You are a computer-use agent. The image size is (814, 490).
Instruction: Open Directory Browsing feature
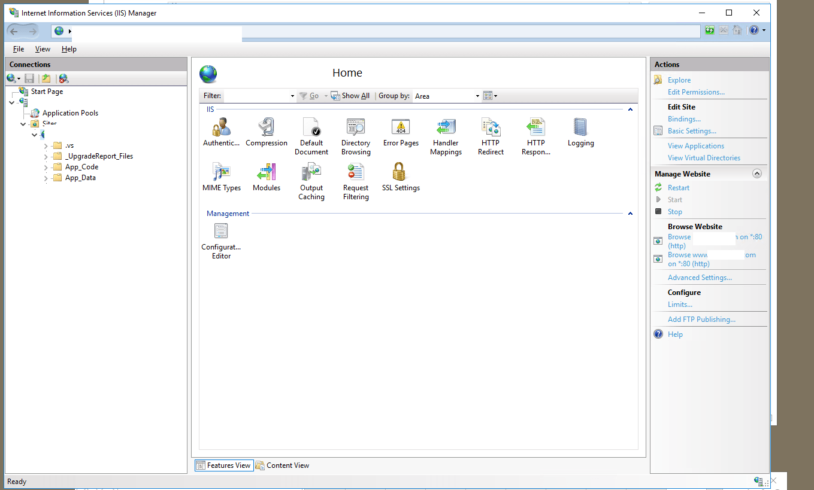pos(356,136)
